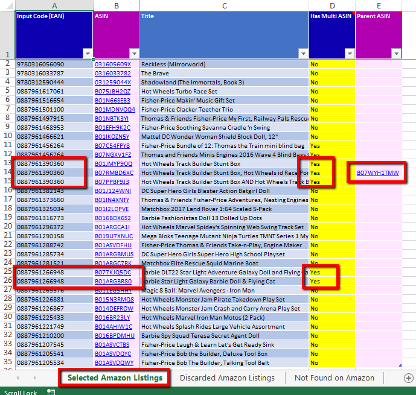Viewport: 416px width, 395px height.
Task: Open ASIN link B01J124WNI
Action: 113,191
